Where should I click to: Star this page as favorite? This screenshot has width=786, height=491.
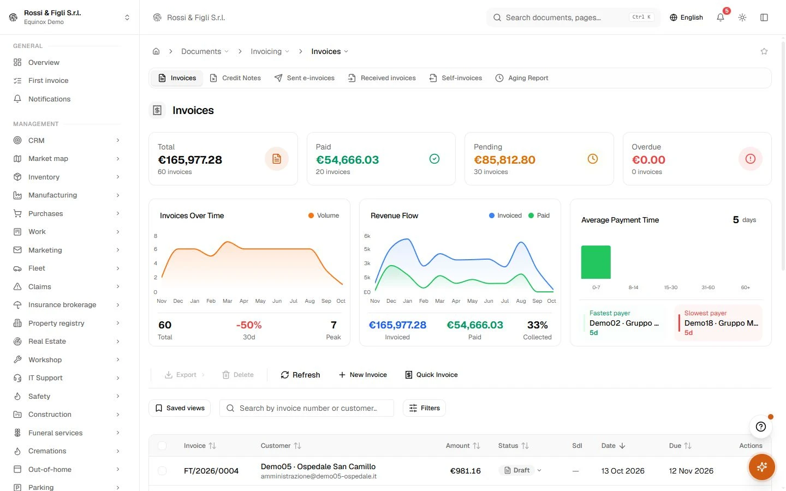pos(764,51)
